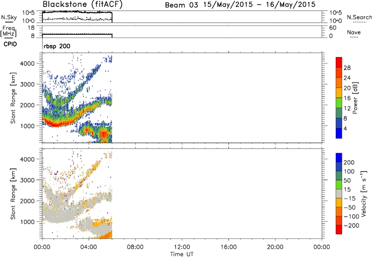Click the "N.Search" legend label
The width and height of the screenshot is (372, 257).
point(359,17)
